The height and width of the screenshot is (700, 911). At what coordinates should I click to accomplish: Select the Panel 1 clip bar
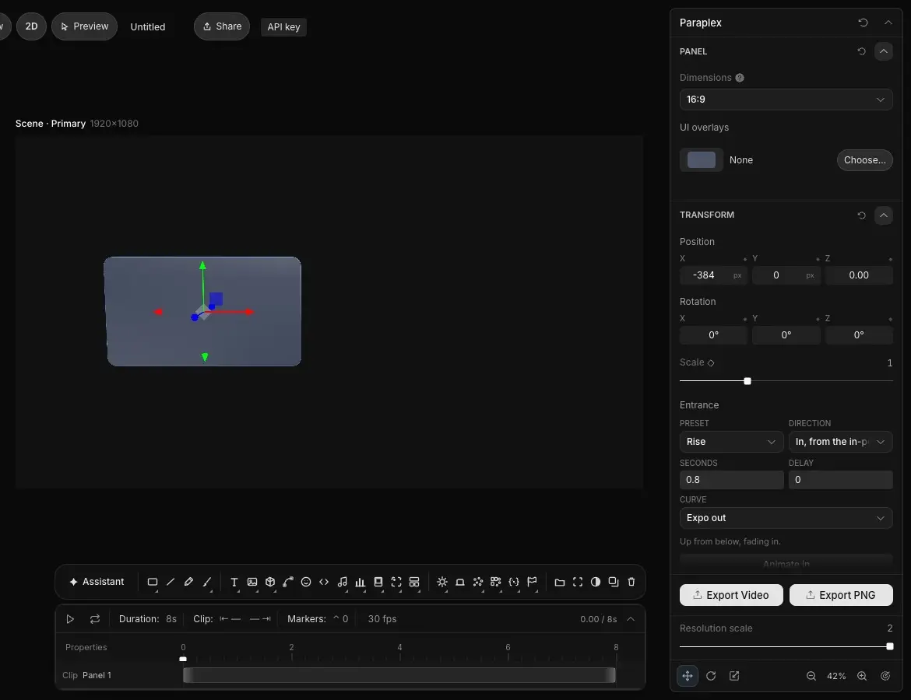click(399, 675)
